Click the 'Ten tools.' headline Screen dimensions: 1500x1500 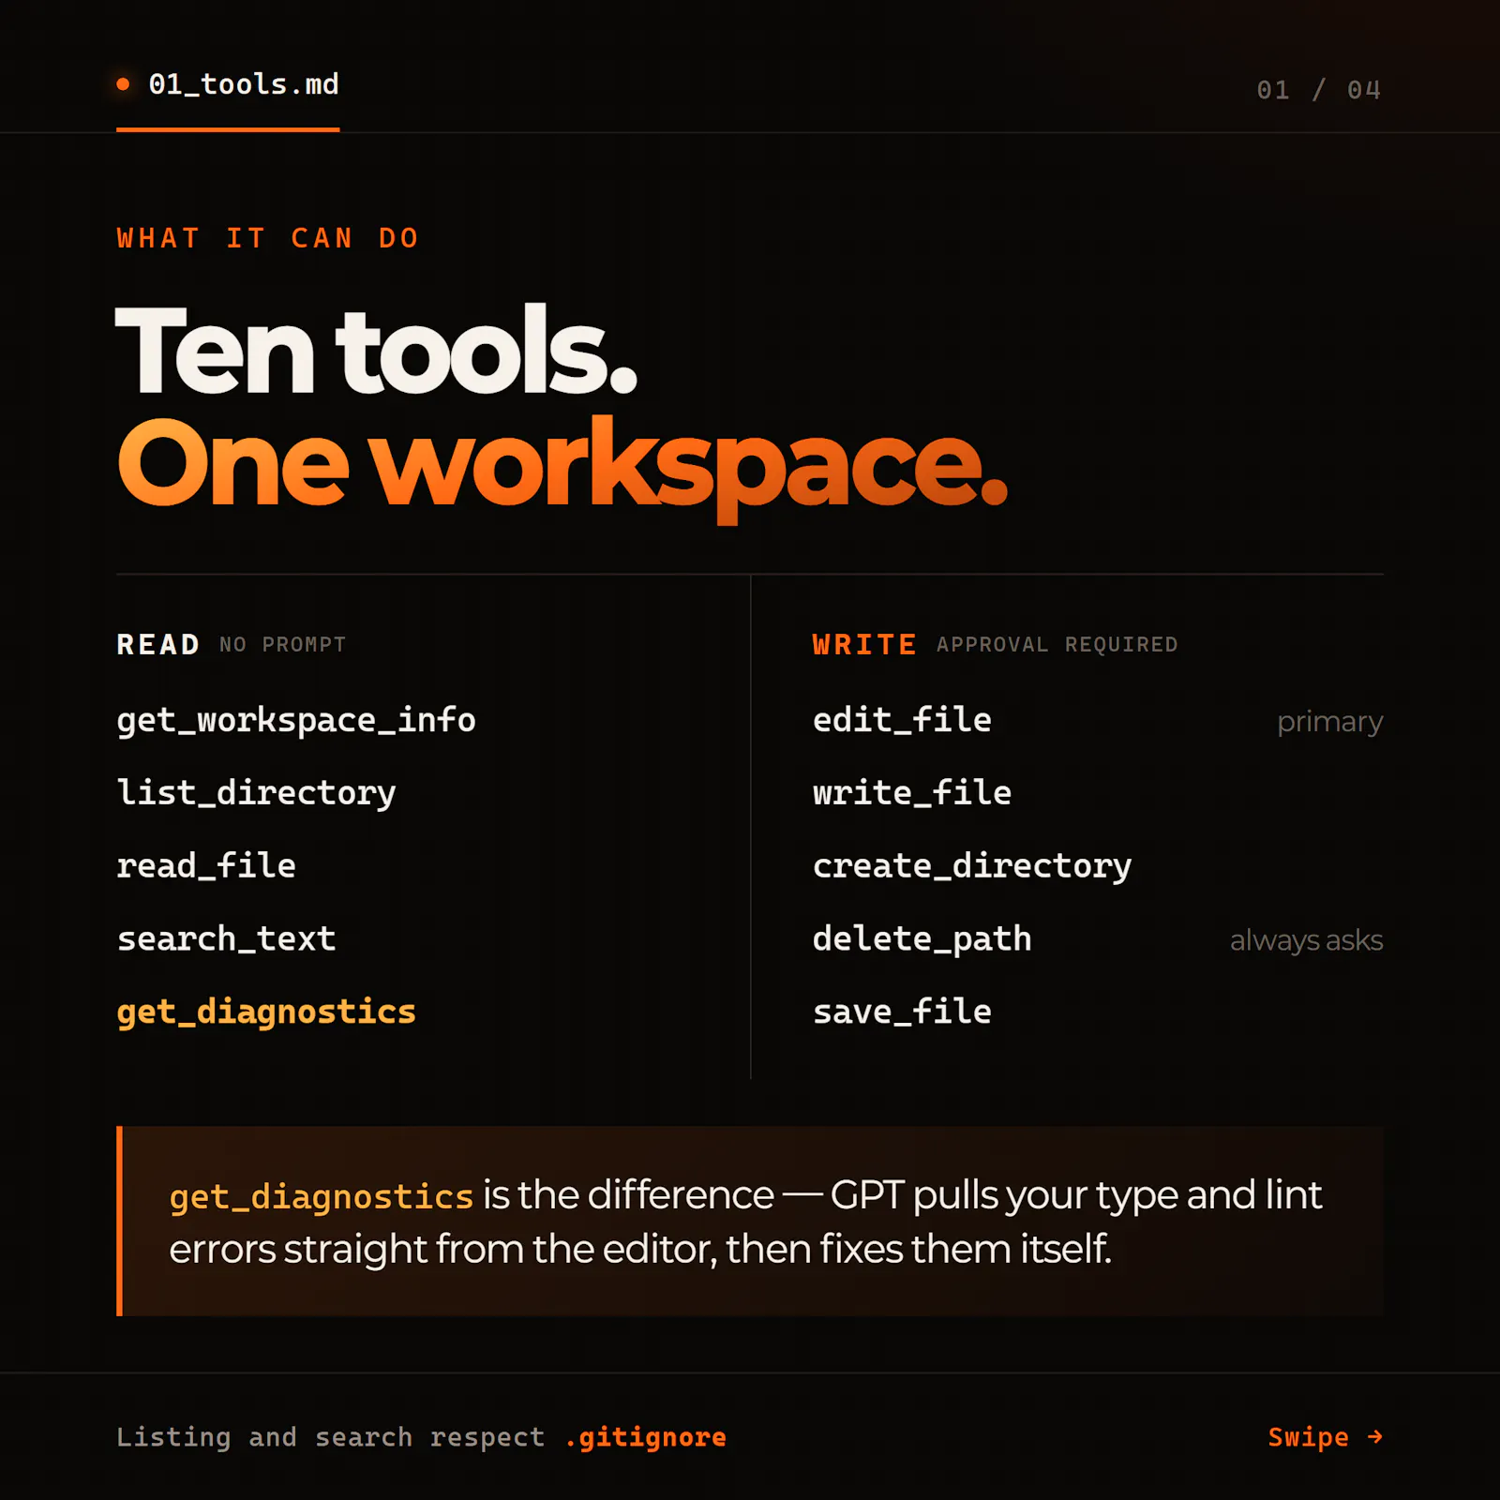[x=377, y=350]
